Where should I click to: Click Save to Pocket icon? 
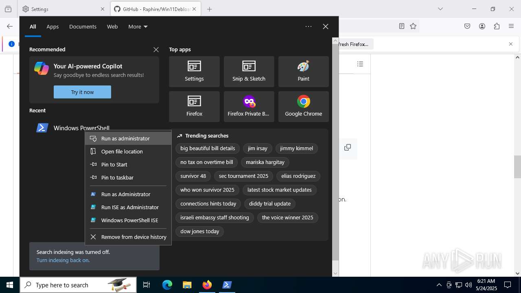pyautogui.click(x=467, y=26)
